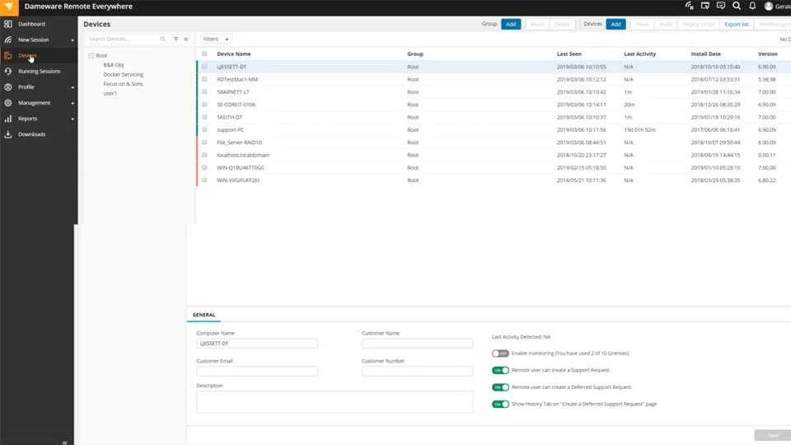Collapse the sidebar with double-chevron icon
This screenshot has width=791, height=445.
[64, 442]
